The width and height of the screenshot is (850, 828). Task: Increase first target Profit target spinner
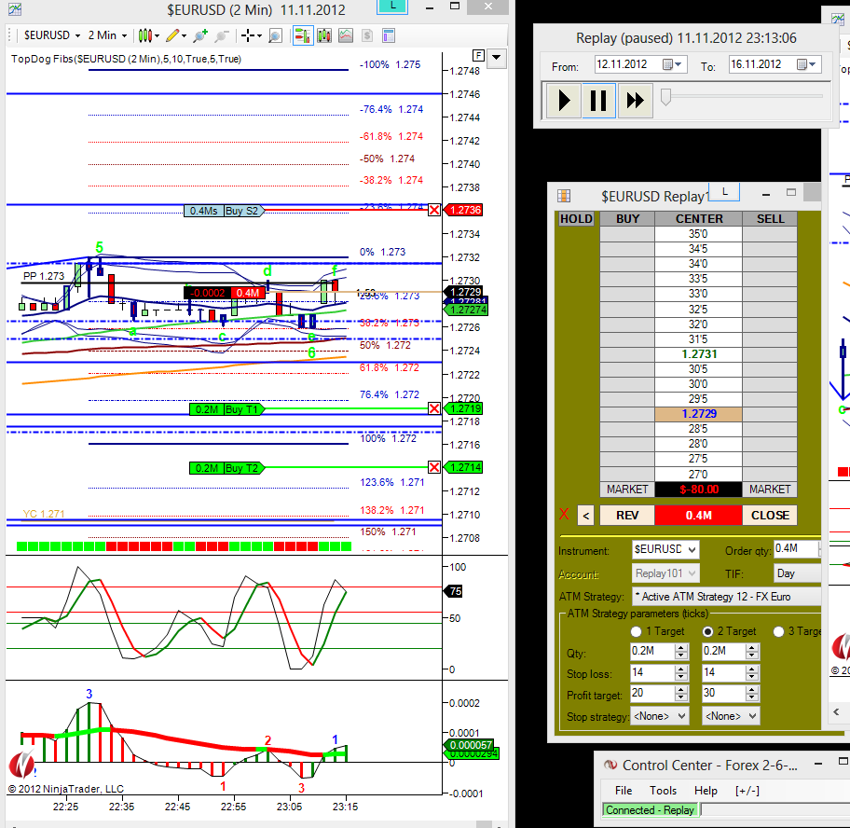pyautogui.click(x=681, y=690)
